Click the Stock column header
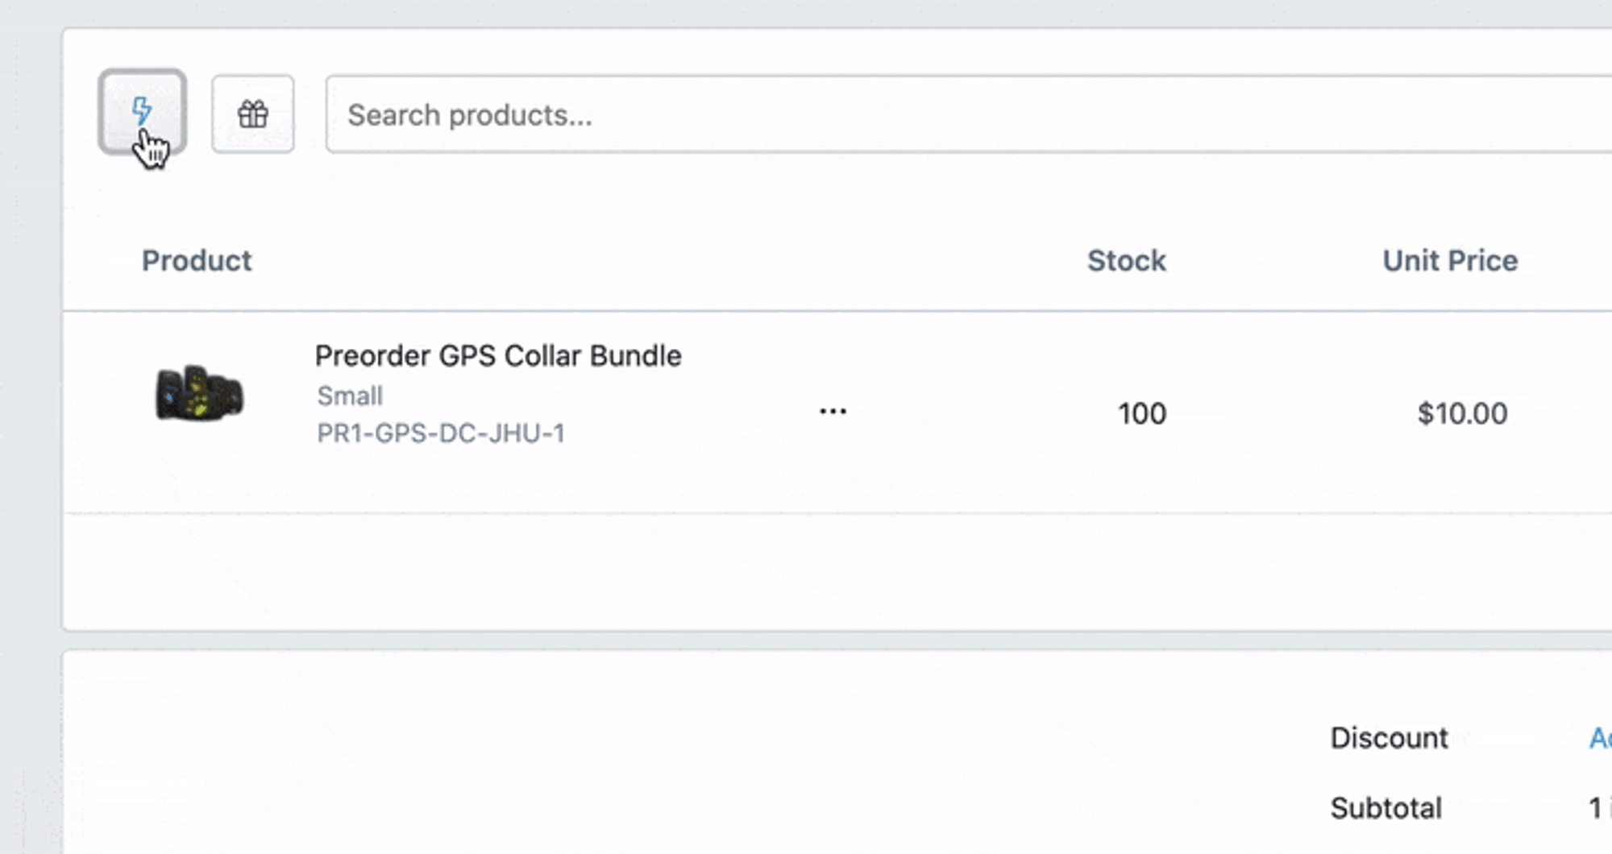Screen dimensions: 1612x854 pyautogui.click(x=1126, y=261)
